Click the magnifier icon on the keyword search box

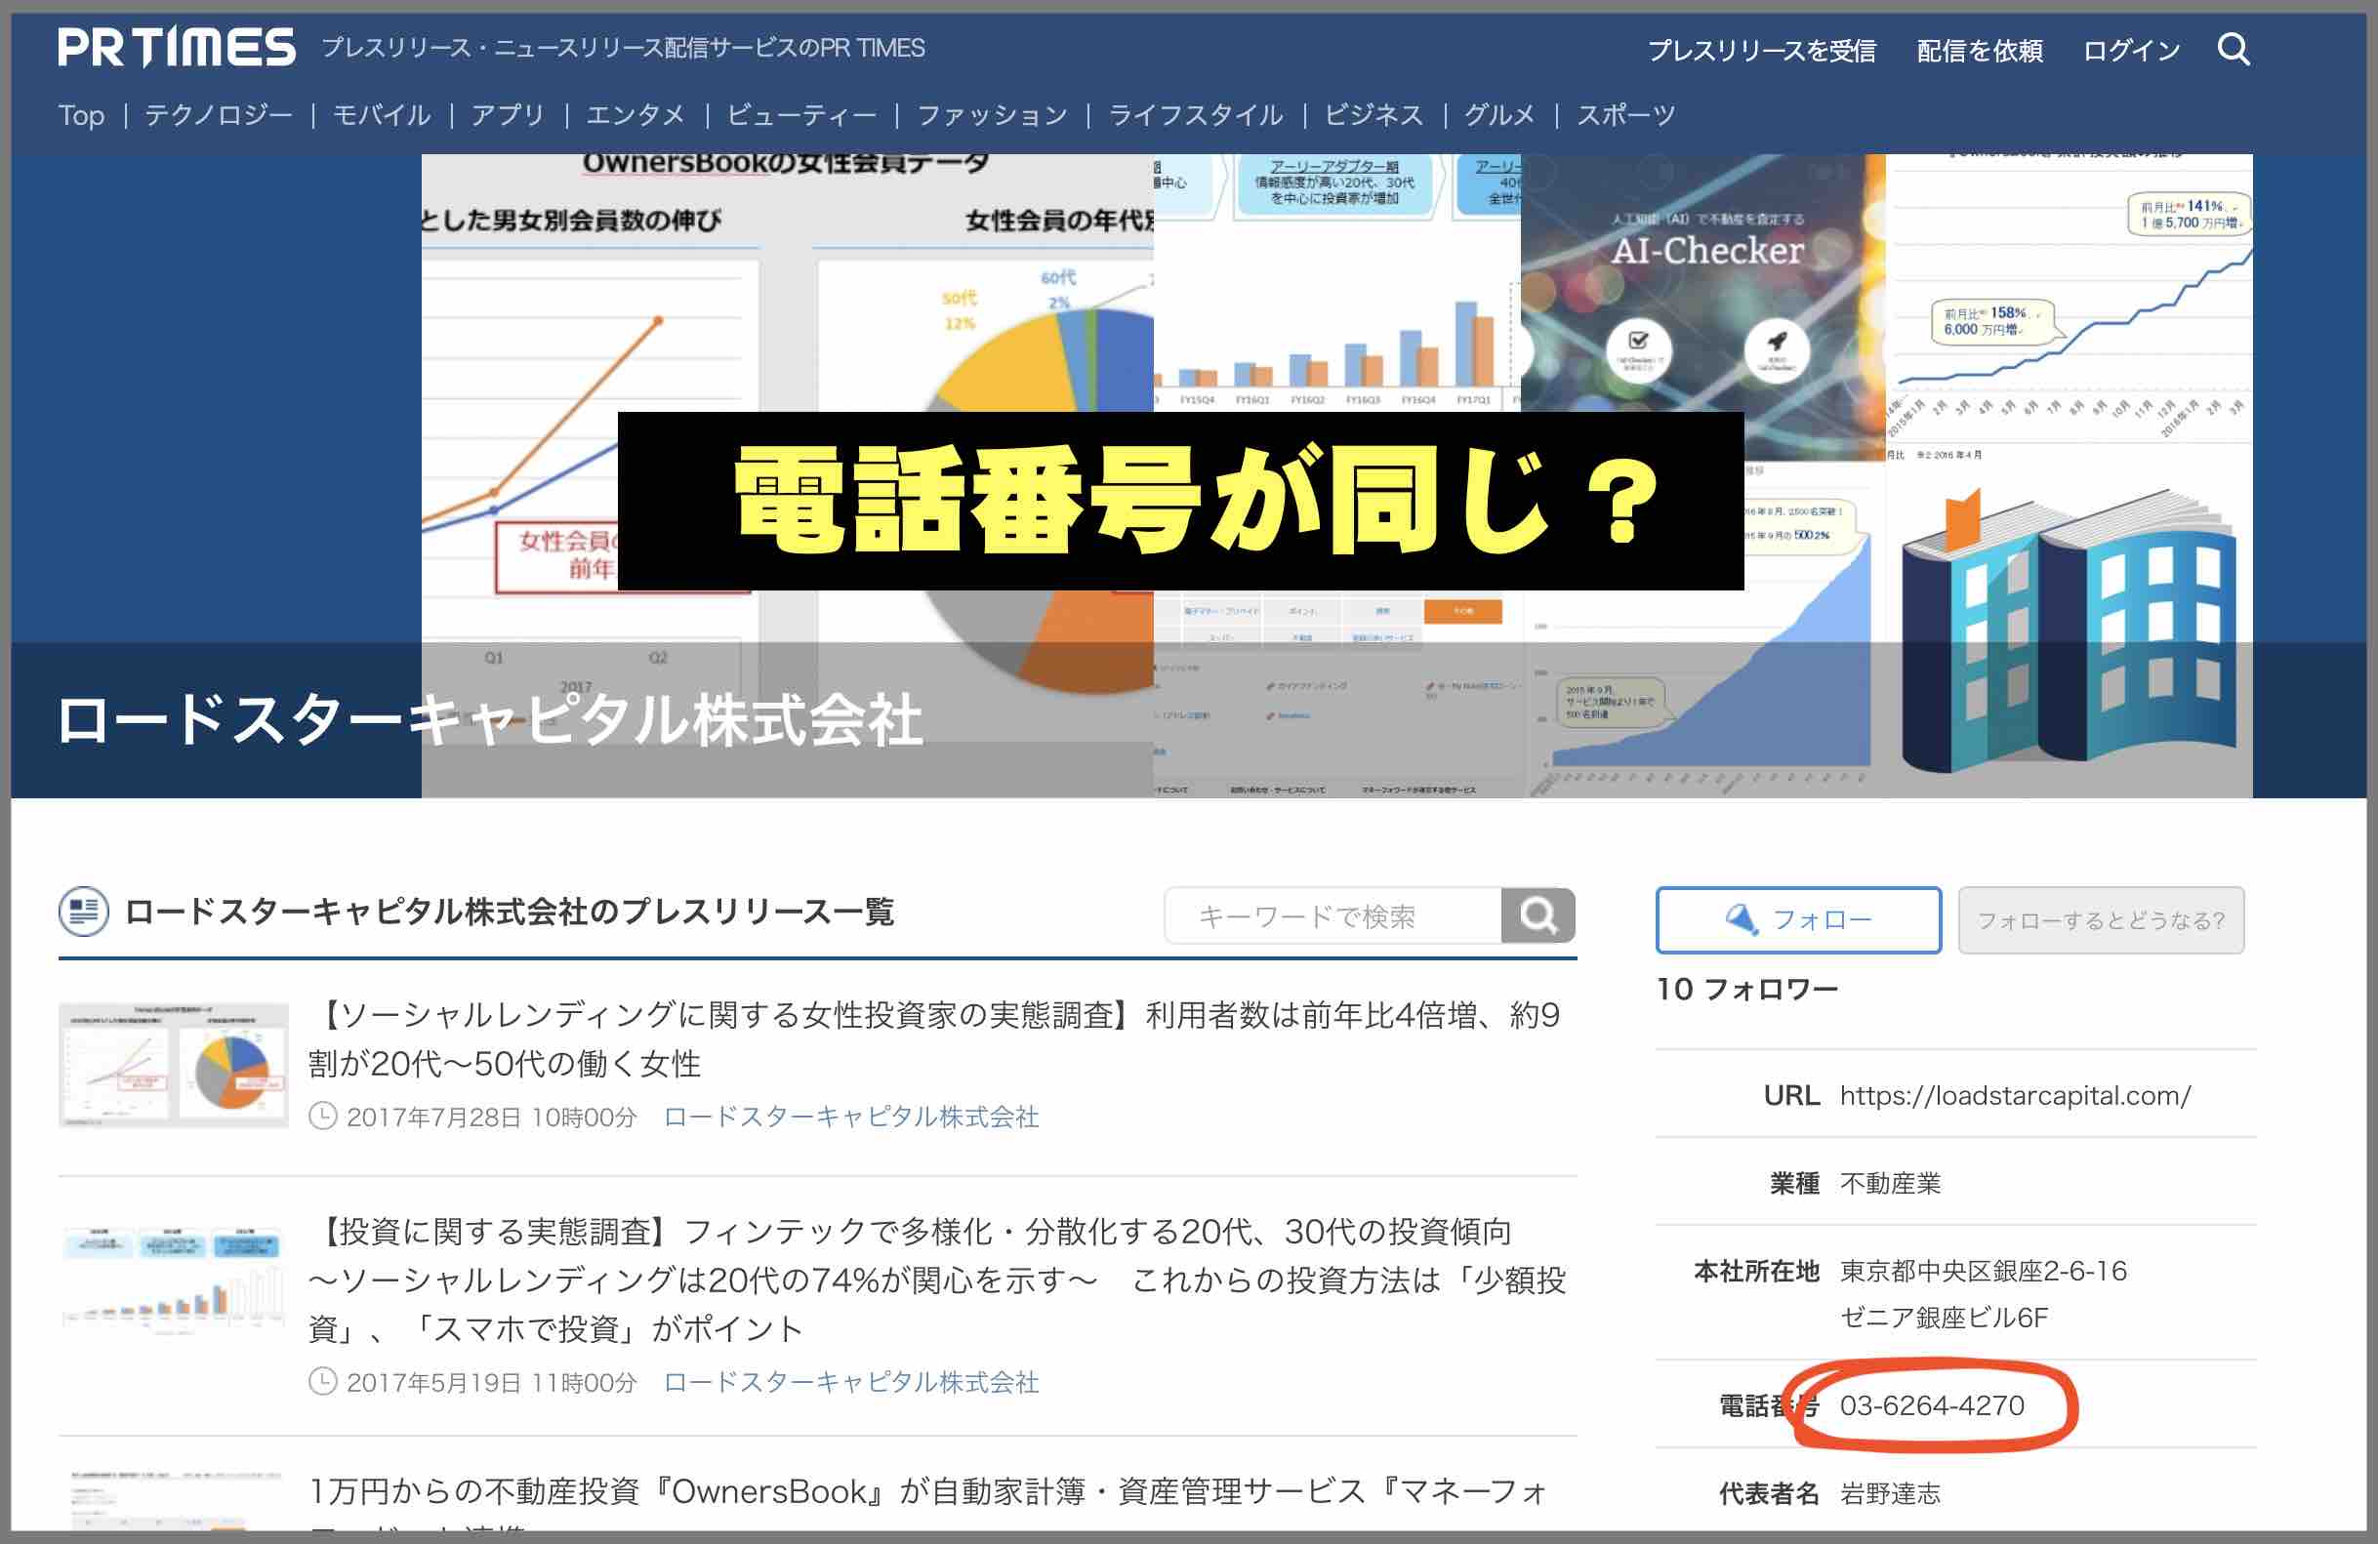pos(1538,914)
